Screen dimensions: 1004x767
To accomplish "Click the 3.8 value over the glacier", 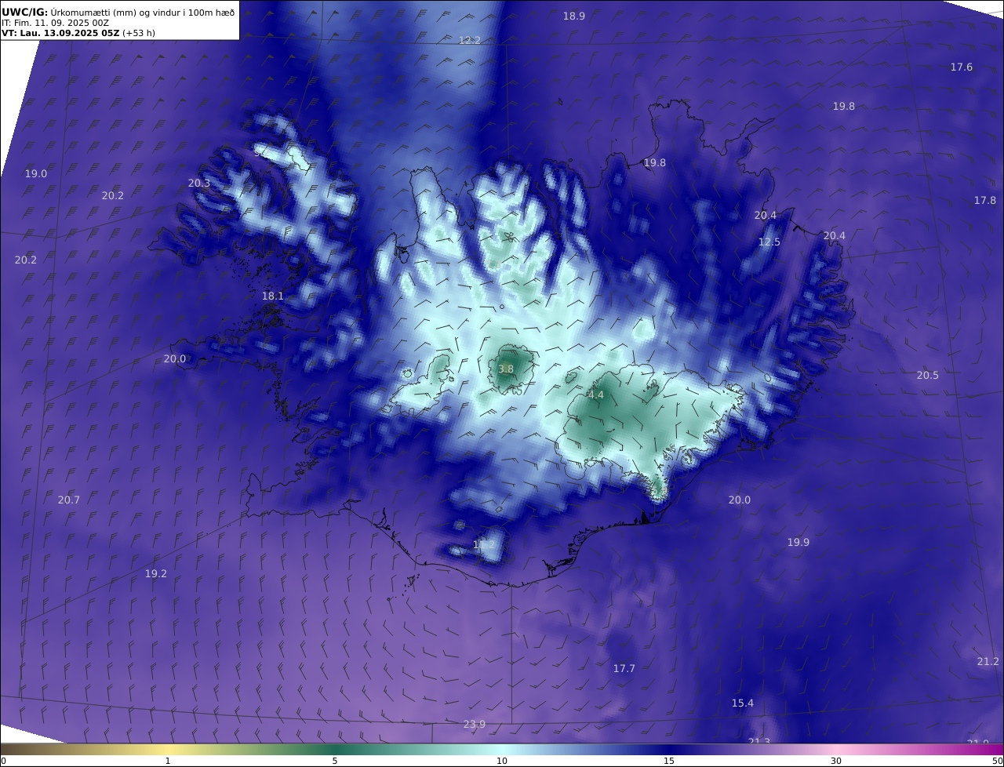I will click(x=506, y=369).
